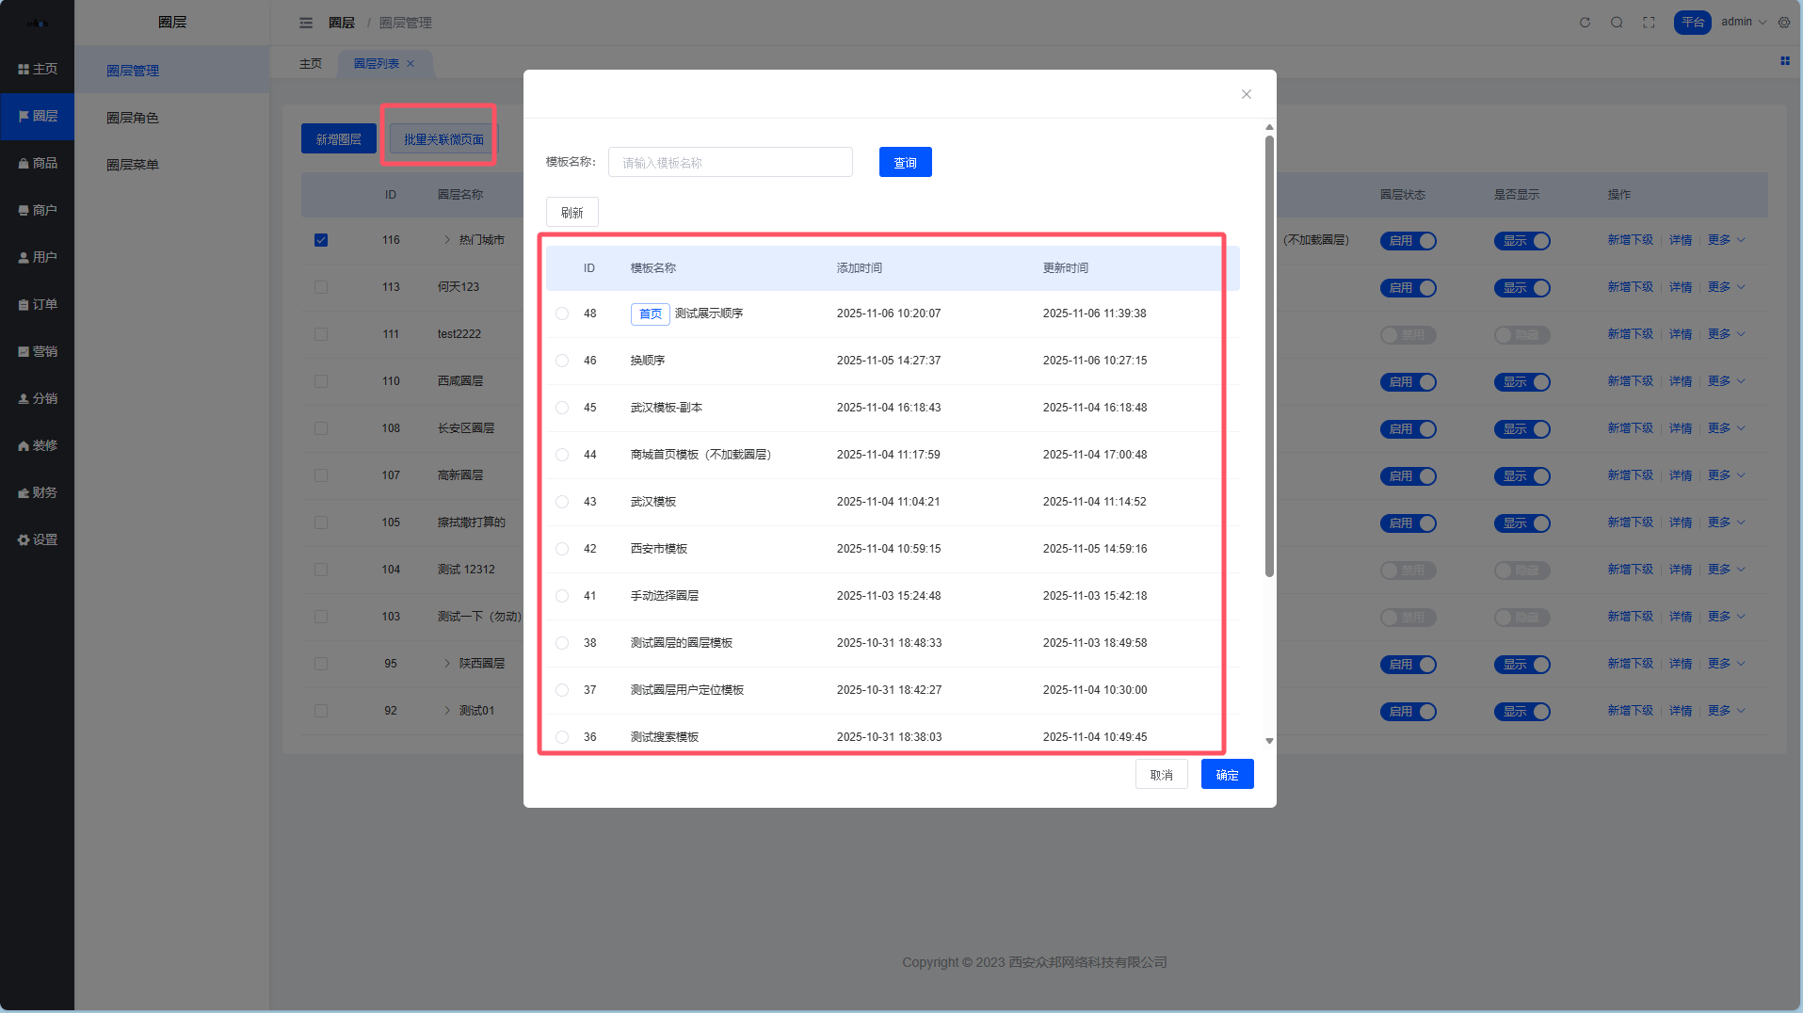Select radio button for template 测试展示顺序
The width and height of the screenshot is (1803, 1013).
click(x=562, y=314)
